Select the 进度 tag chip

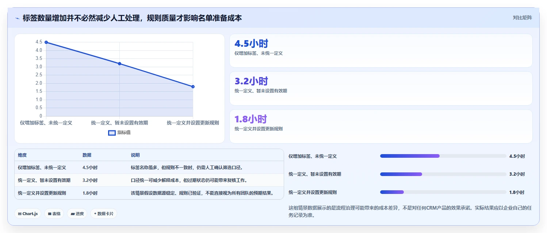click(x=77, y=214)
